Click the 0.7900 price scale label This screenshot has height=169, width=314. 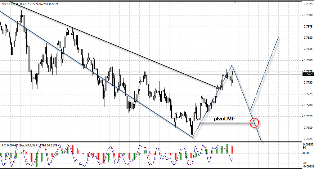point(308,15)
